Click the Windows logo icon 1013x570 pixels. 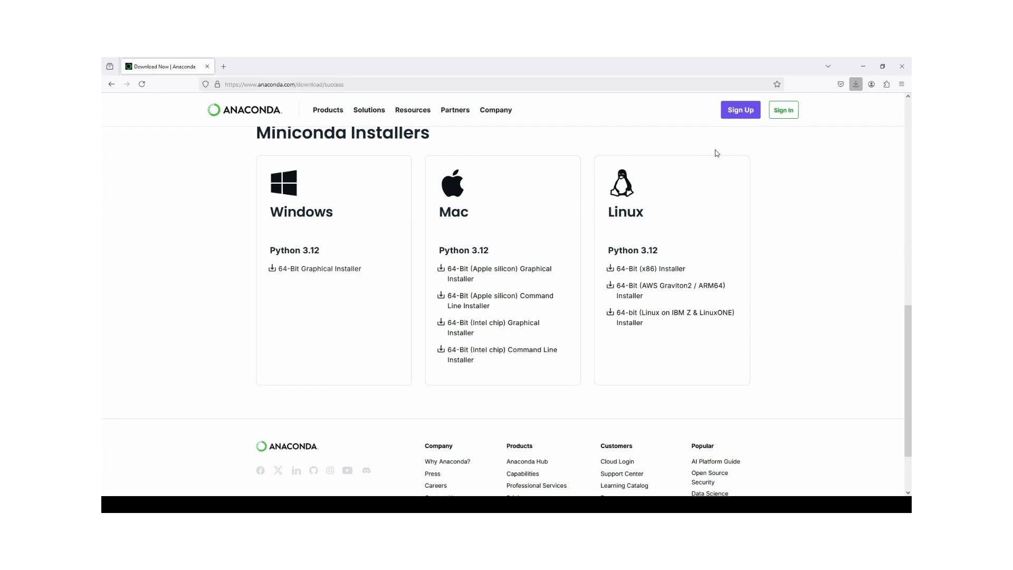pyautogui.click(x=284, y=183)
